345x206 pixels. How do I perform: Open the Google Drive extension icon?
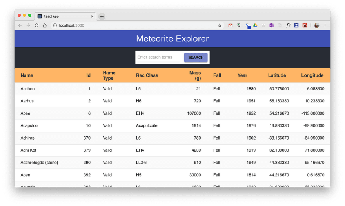pos(255,25)
